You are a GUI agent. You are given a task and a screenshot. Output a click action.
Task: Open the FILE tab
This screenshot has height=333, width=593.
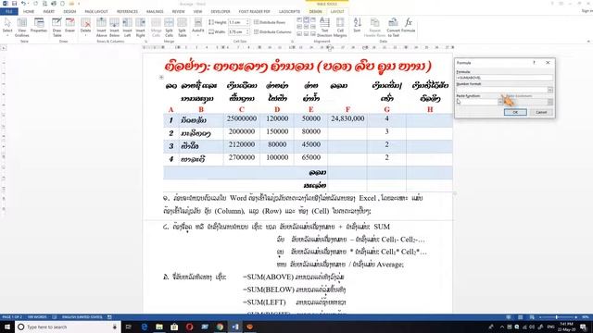click(x=8, y=12)
